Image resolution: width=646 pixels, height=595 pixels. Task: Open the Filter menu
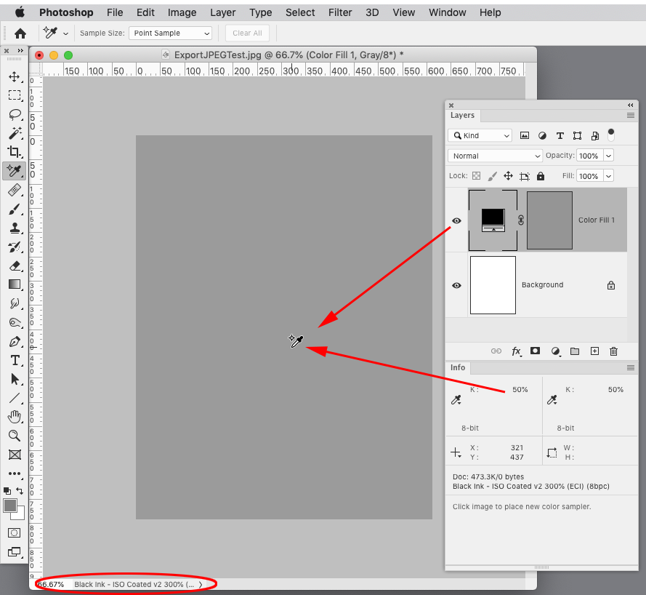pyautogui.click(x=340, y=12)
